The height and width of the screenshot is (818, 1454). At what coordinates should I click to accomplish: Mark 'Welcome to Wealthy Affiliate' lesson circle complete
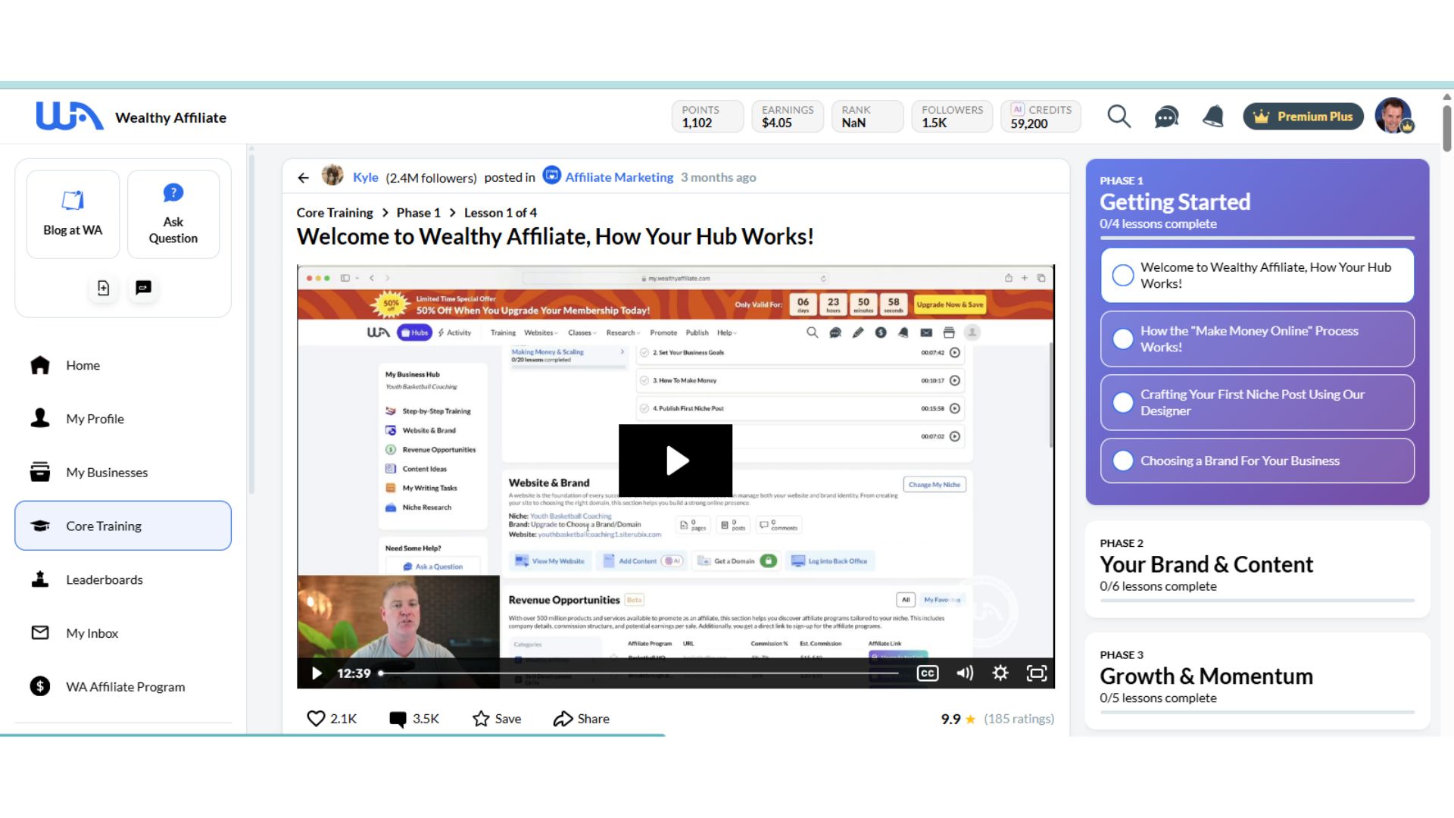tap(1123, 275)
